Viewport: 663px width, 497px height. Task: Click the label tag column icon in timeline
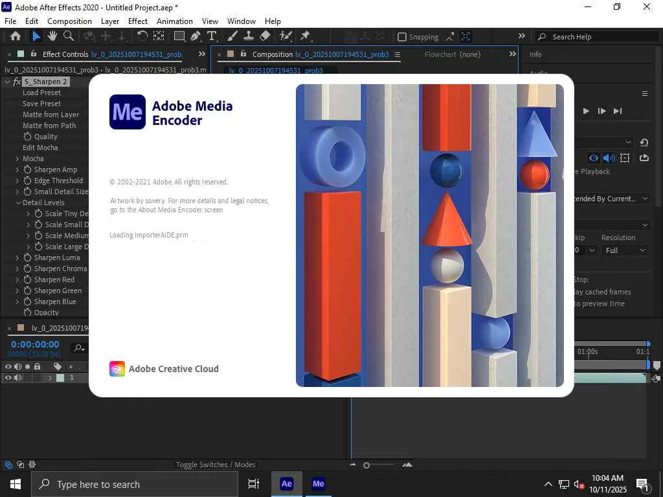point(58,366)
